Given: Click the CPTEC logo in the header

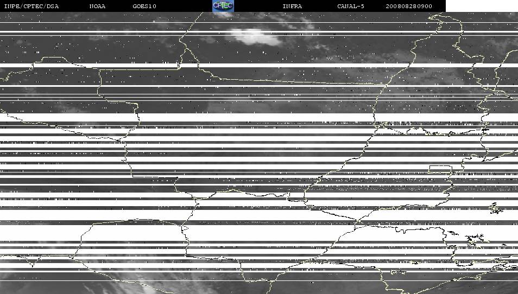Looking at the screenshot, I should click(223, 6).
